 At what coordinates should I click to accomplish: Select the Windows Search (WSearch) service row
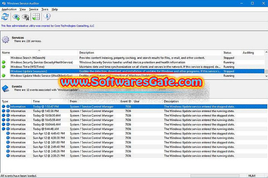click(133, 58)
